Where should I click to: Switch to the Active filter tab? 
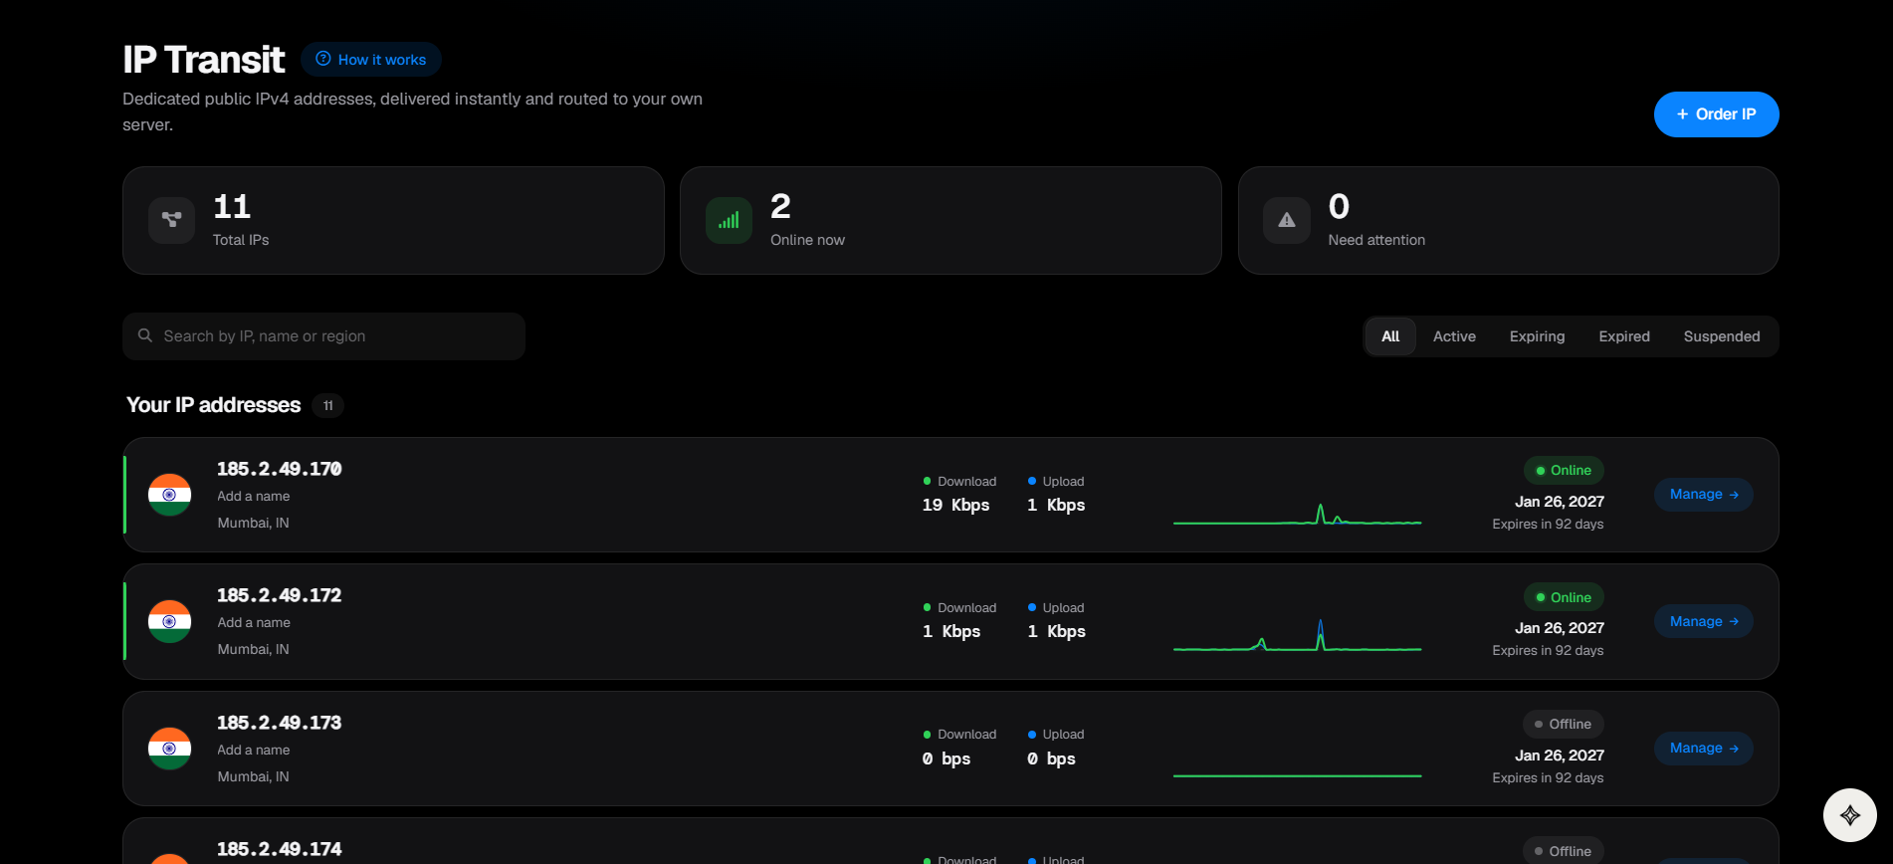[1454, 336]
